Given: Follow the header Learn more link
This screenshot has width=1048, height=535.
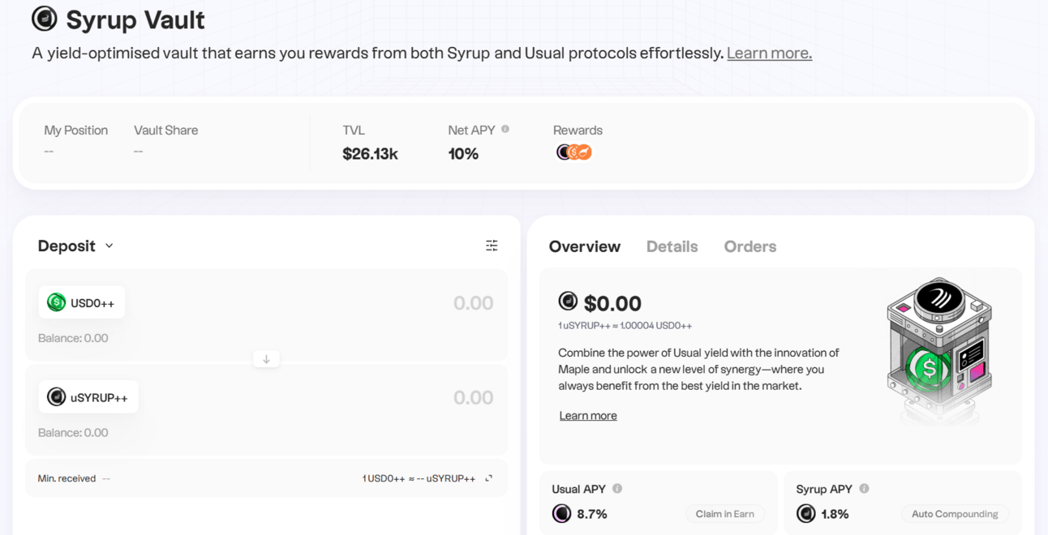Looking at the screenshot, I should tap(769, 53).
